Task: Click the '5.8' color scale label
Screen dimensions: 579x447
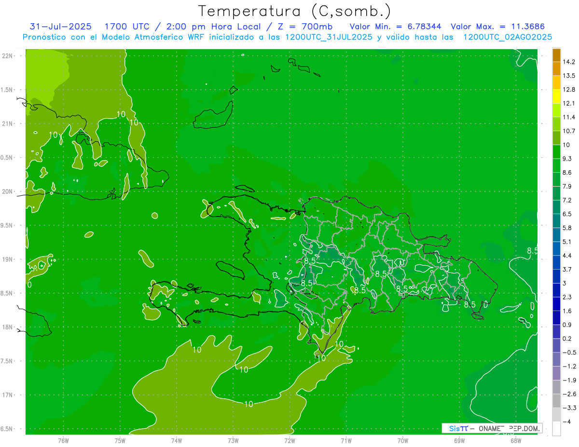Action: pyautogui.click(x=567, y=228)
